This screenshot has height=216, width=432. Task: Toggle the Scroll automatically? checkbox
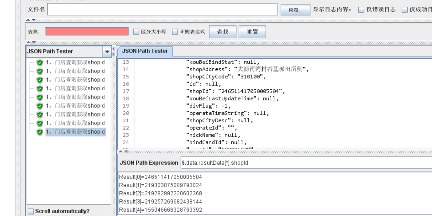(31, 211)
